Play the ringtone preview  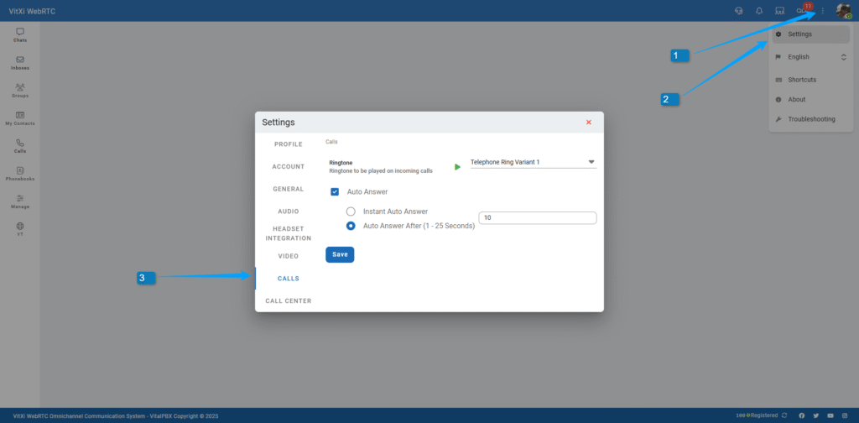(x=457, y=167)
